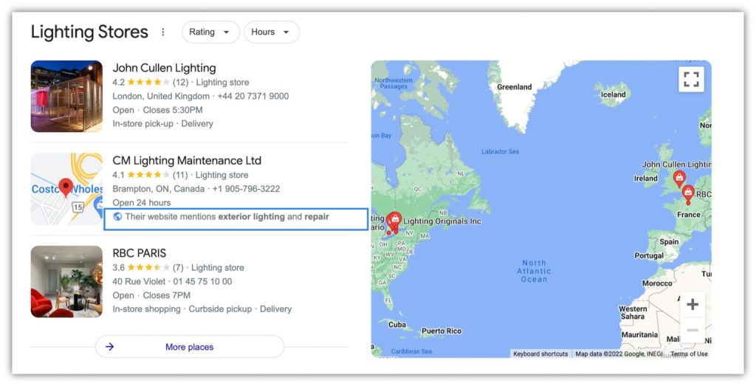Click the 'In-store pick-up · Delivery' text
Image resolution: width=756 pixels, height=386 pixels.
point(163,124)
